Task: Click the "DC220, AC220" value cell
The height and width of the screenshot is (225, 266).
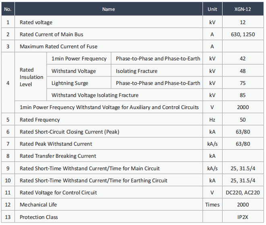Action: click(242, 192)
